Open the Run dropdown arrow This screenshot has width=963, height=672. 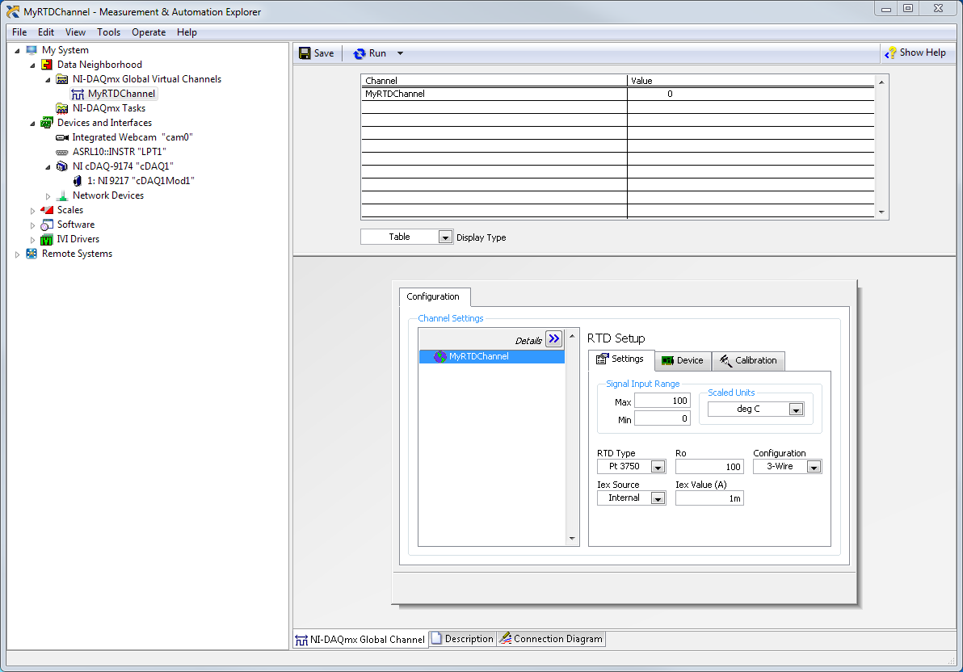[400, 53]
